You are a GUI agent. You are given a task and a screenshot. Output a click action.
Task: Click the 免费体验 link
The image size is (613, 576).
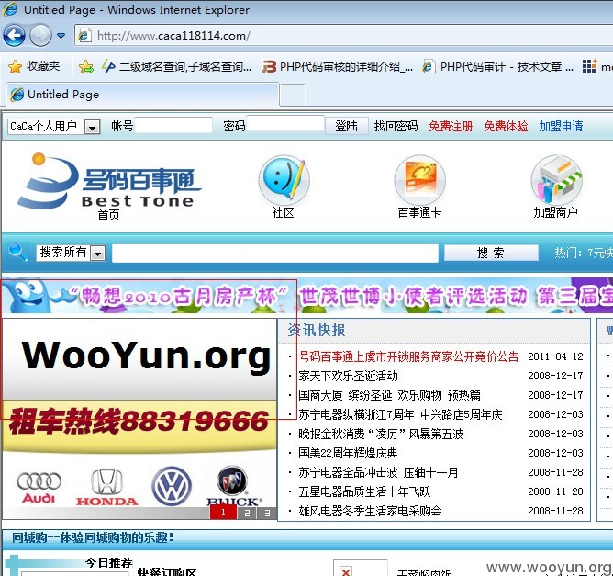(x=506, y=126)
